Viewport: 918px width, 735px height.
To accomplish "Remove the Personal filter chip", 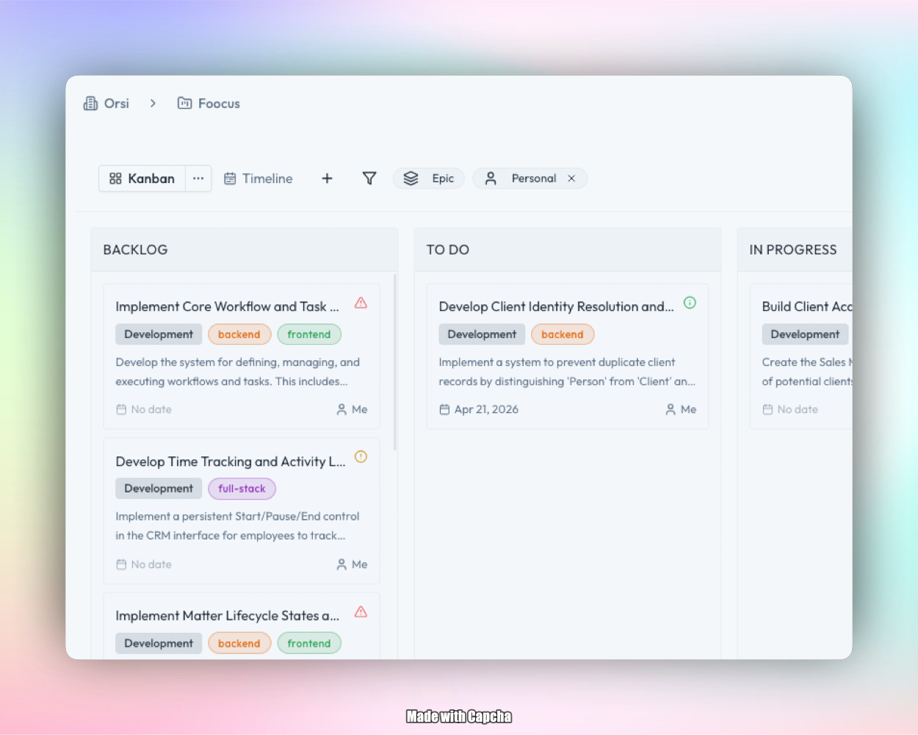I will [571, 178].
